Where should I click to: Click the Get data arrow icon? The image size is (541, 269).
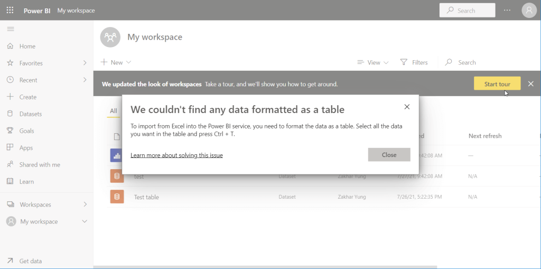[11, 261]
